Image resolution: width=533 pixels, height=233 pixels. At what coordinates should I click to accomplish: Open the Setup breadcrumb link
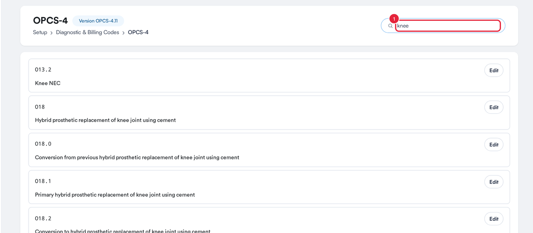tap(40, 32)
